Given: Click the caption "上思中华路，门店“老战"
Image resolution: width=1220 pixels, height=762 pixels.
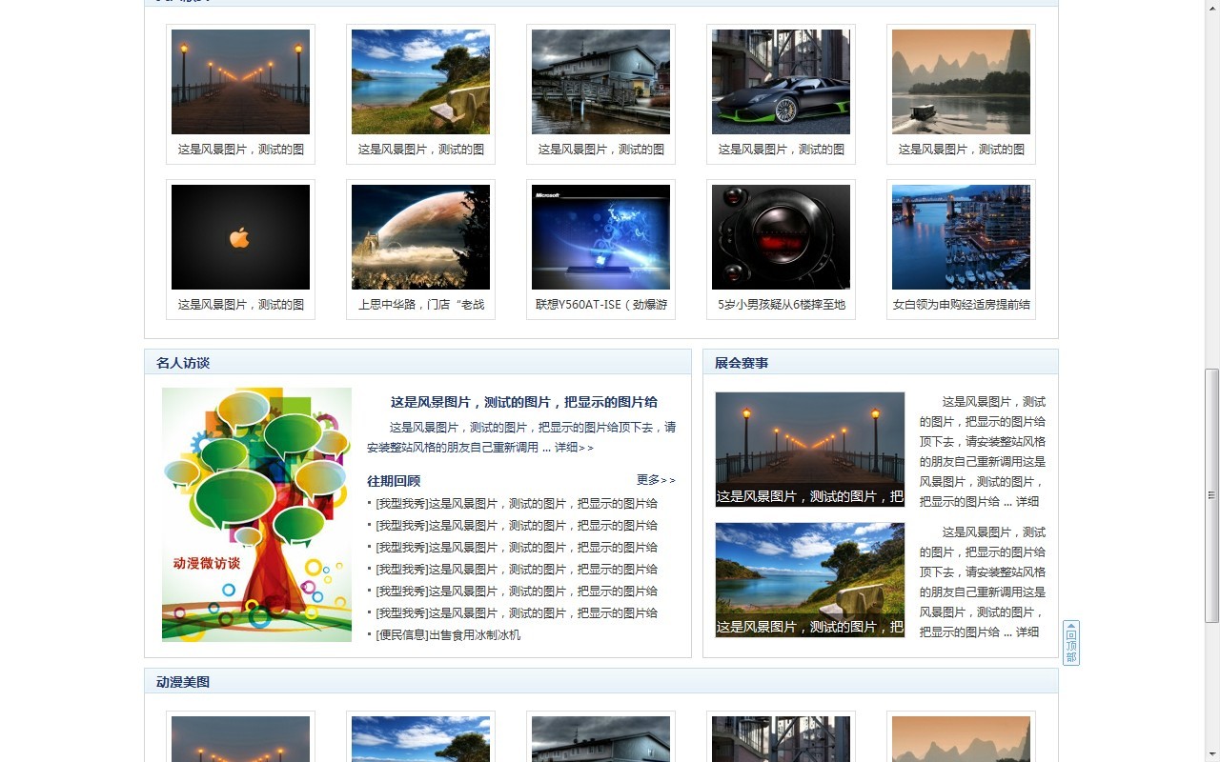Looking at the screenshot, I should (420, 305).
